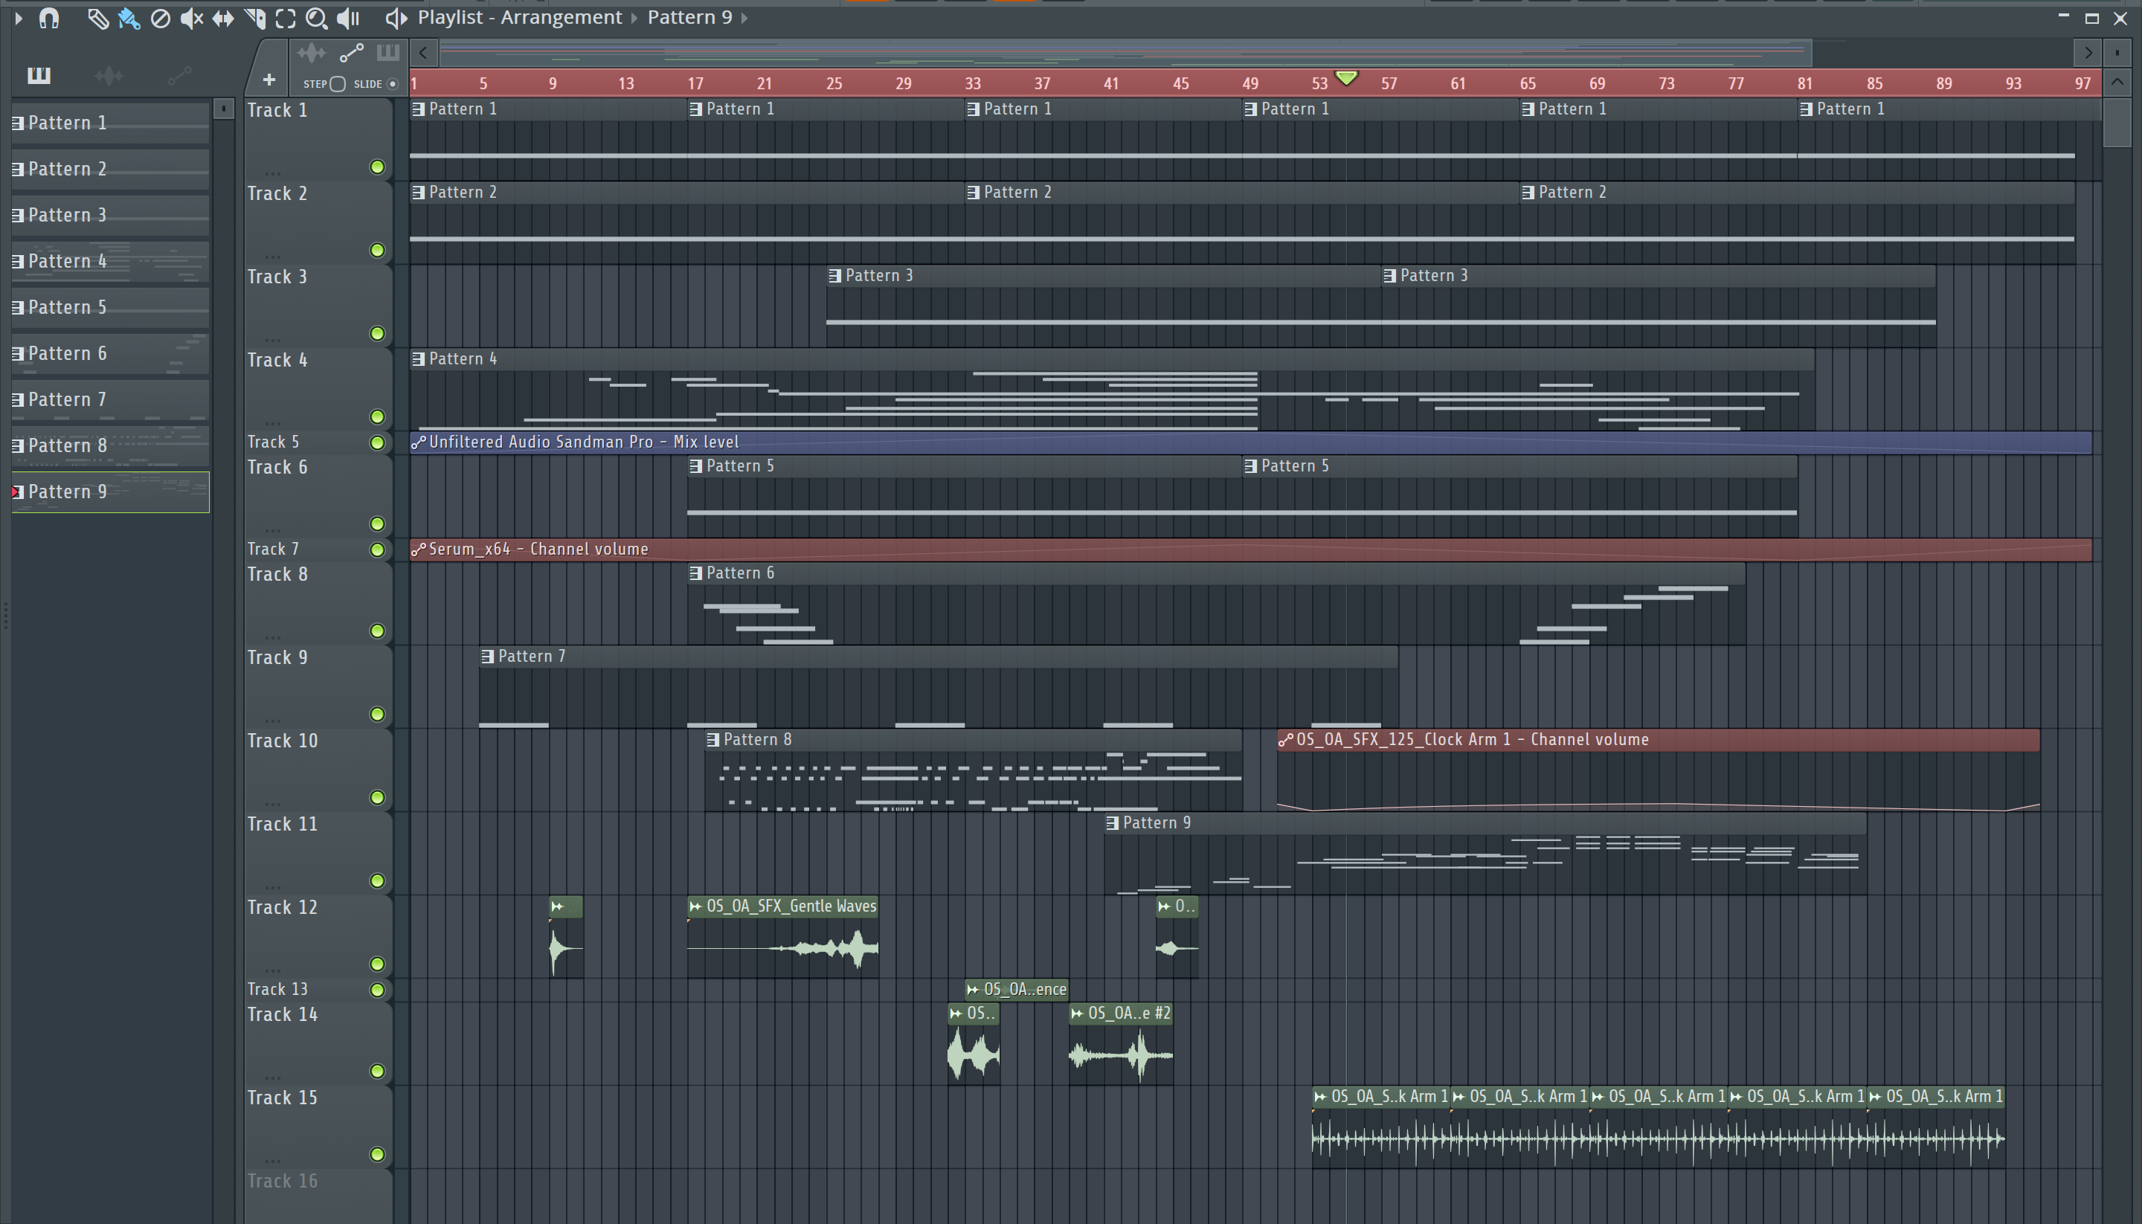Toggle the SLIDE option
This screenshot has height=1224, width=2142.
pyautogui.click(x=392, y=83)
